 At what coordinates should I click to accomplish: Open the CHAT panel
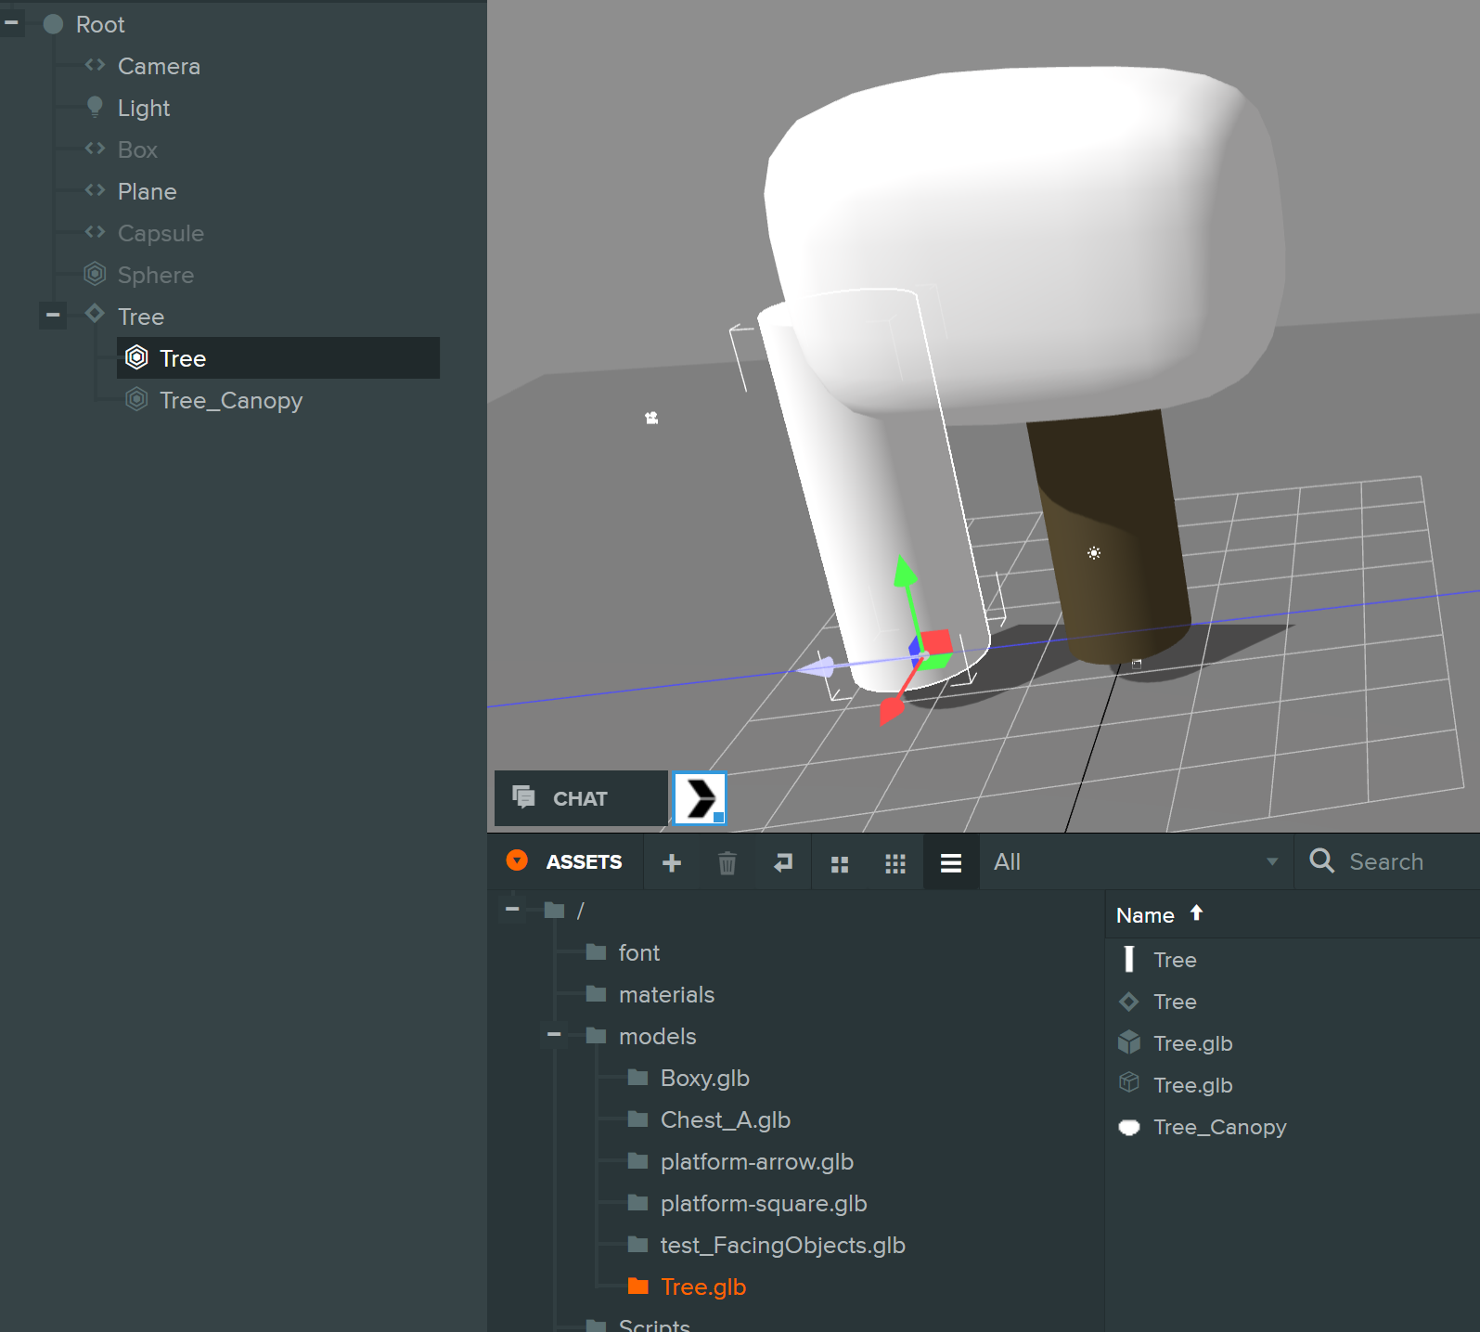[580, 798]
